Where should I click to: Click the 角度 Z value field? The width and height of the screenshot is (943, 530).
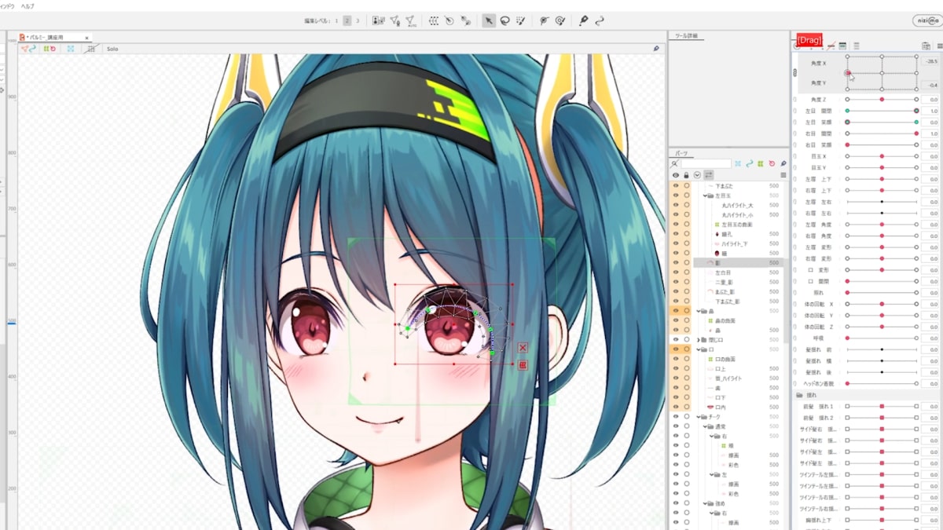(x=931, y=100)
